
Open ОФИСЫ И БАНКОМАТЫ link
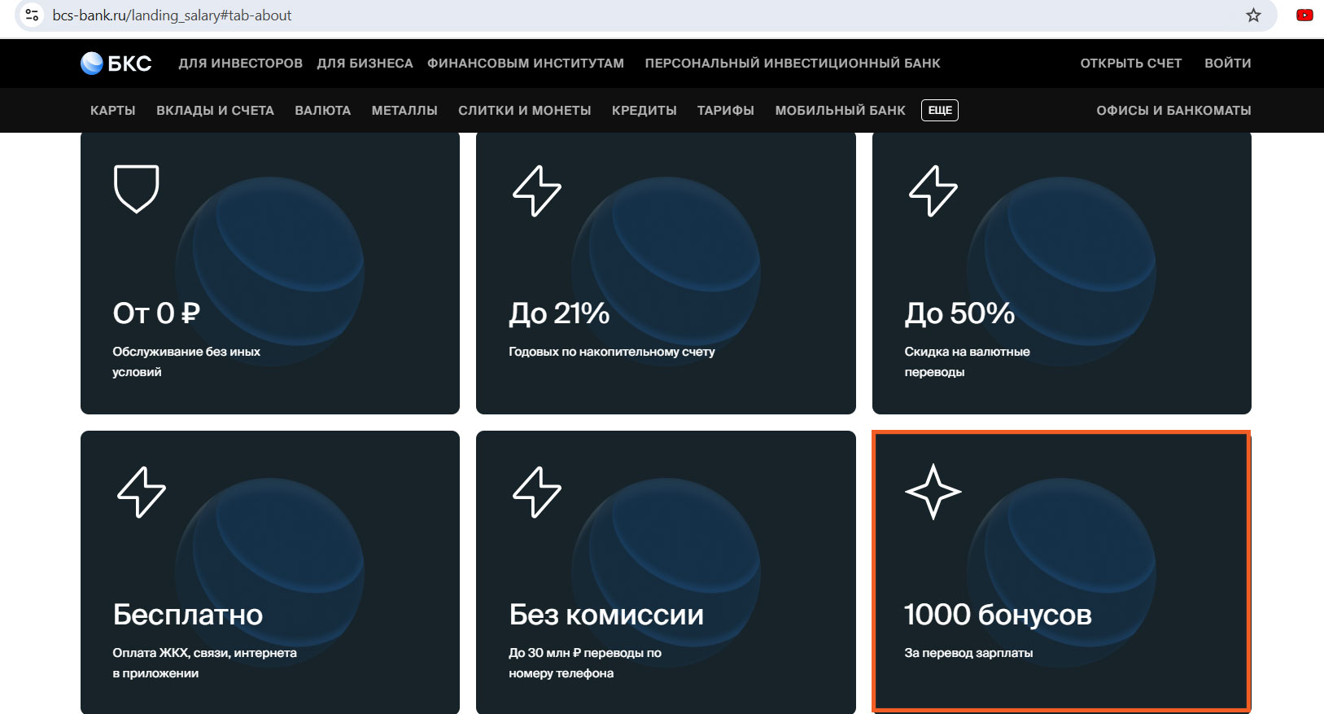1173,111
